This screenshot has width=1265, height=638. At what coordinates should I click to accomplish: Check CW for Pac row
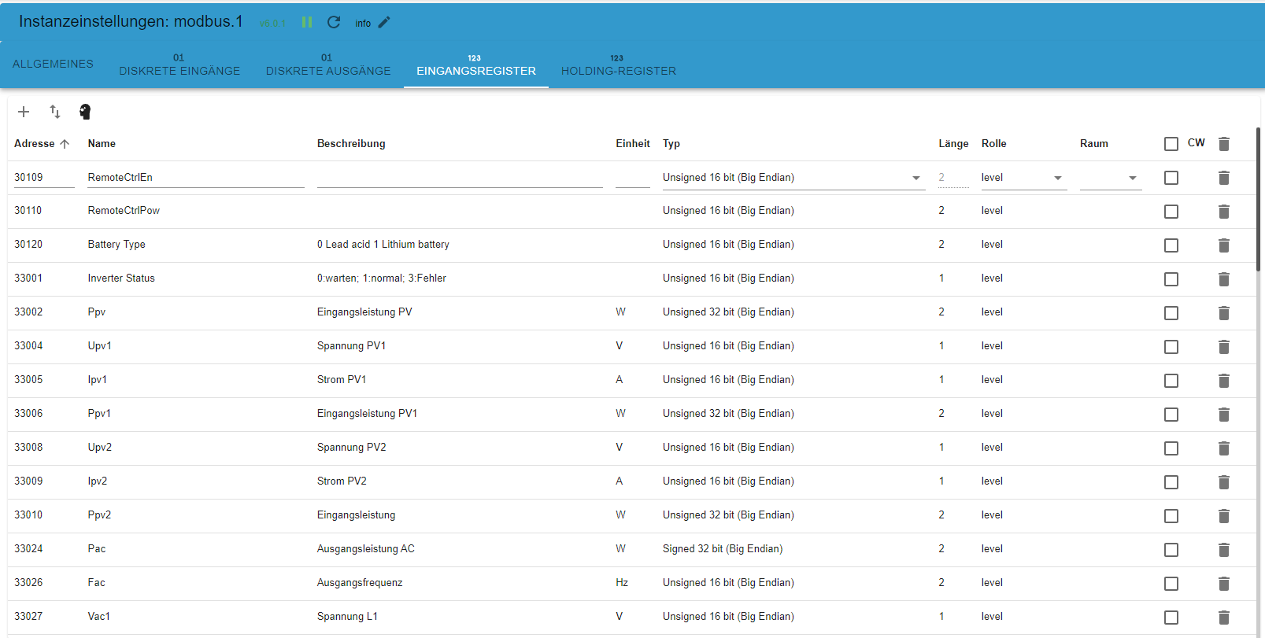click(x=1171, y=550)
